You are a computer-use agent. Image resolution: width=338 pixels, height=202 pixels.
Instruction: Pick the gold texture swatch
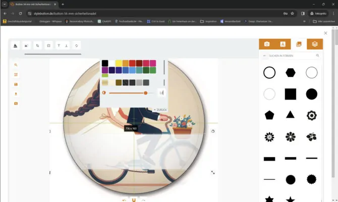(x=105, y=82)
